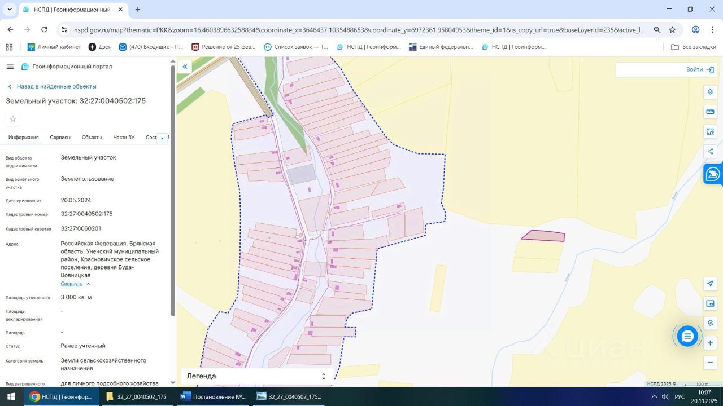Reload the page
Viewport: 723px width, 406px height.
(44, 30)
